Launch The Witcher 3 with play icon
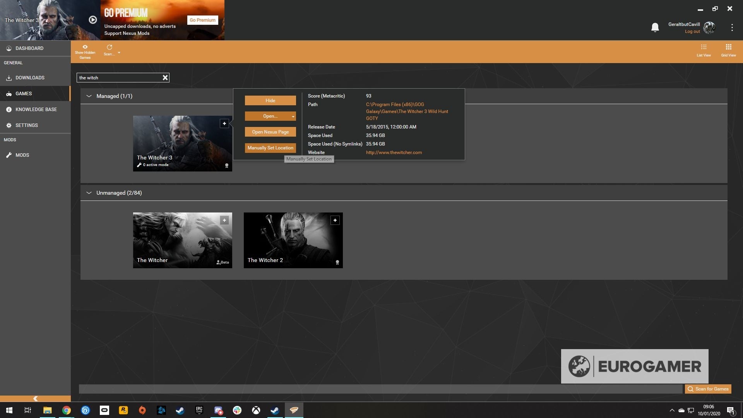Viewport: 743px width, 418px height. click(92, 20)
